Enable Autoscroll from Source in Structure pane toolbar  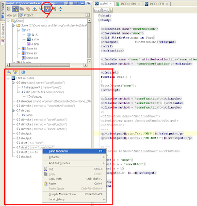coord(15,72)
